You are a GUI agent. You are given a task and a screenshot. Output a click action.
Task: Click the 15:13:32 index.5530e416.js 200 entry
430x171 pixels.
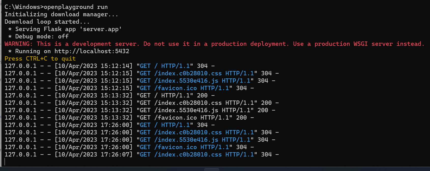[140, 110]
